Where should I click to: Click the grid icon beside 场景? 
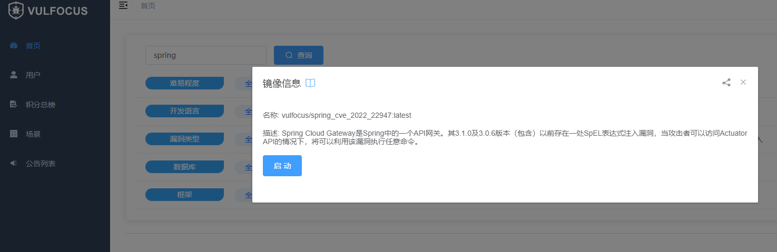pos(14,134)
